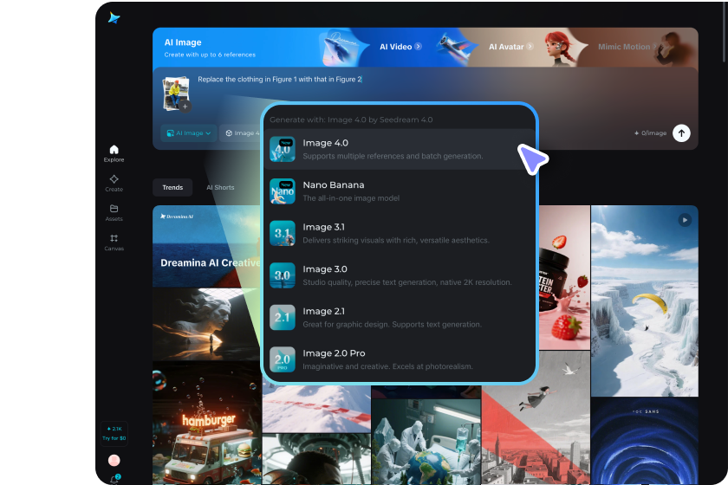Open notifications bell icon

[114, 480]
